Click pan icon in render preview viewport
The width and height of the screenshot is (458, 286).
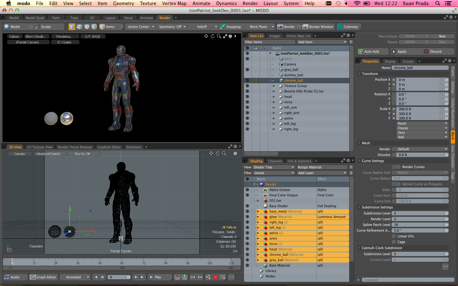[x=206, y=36]
